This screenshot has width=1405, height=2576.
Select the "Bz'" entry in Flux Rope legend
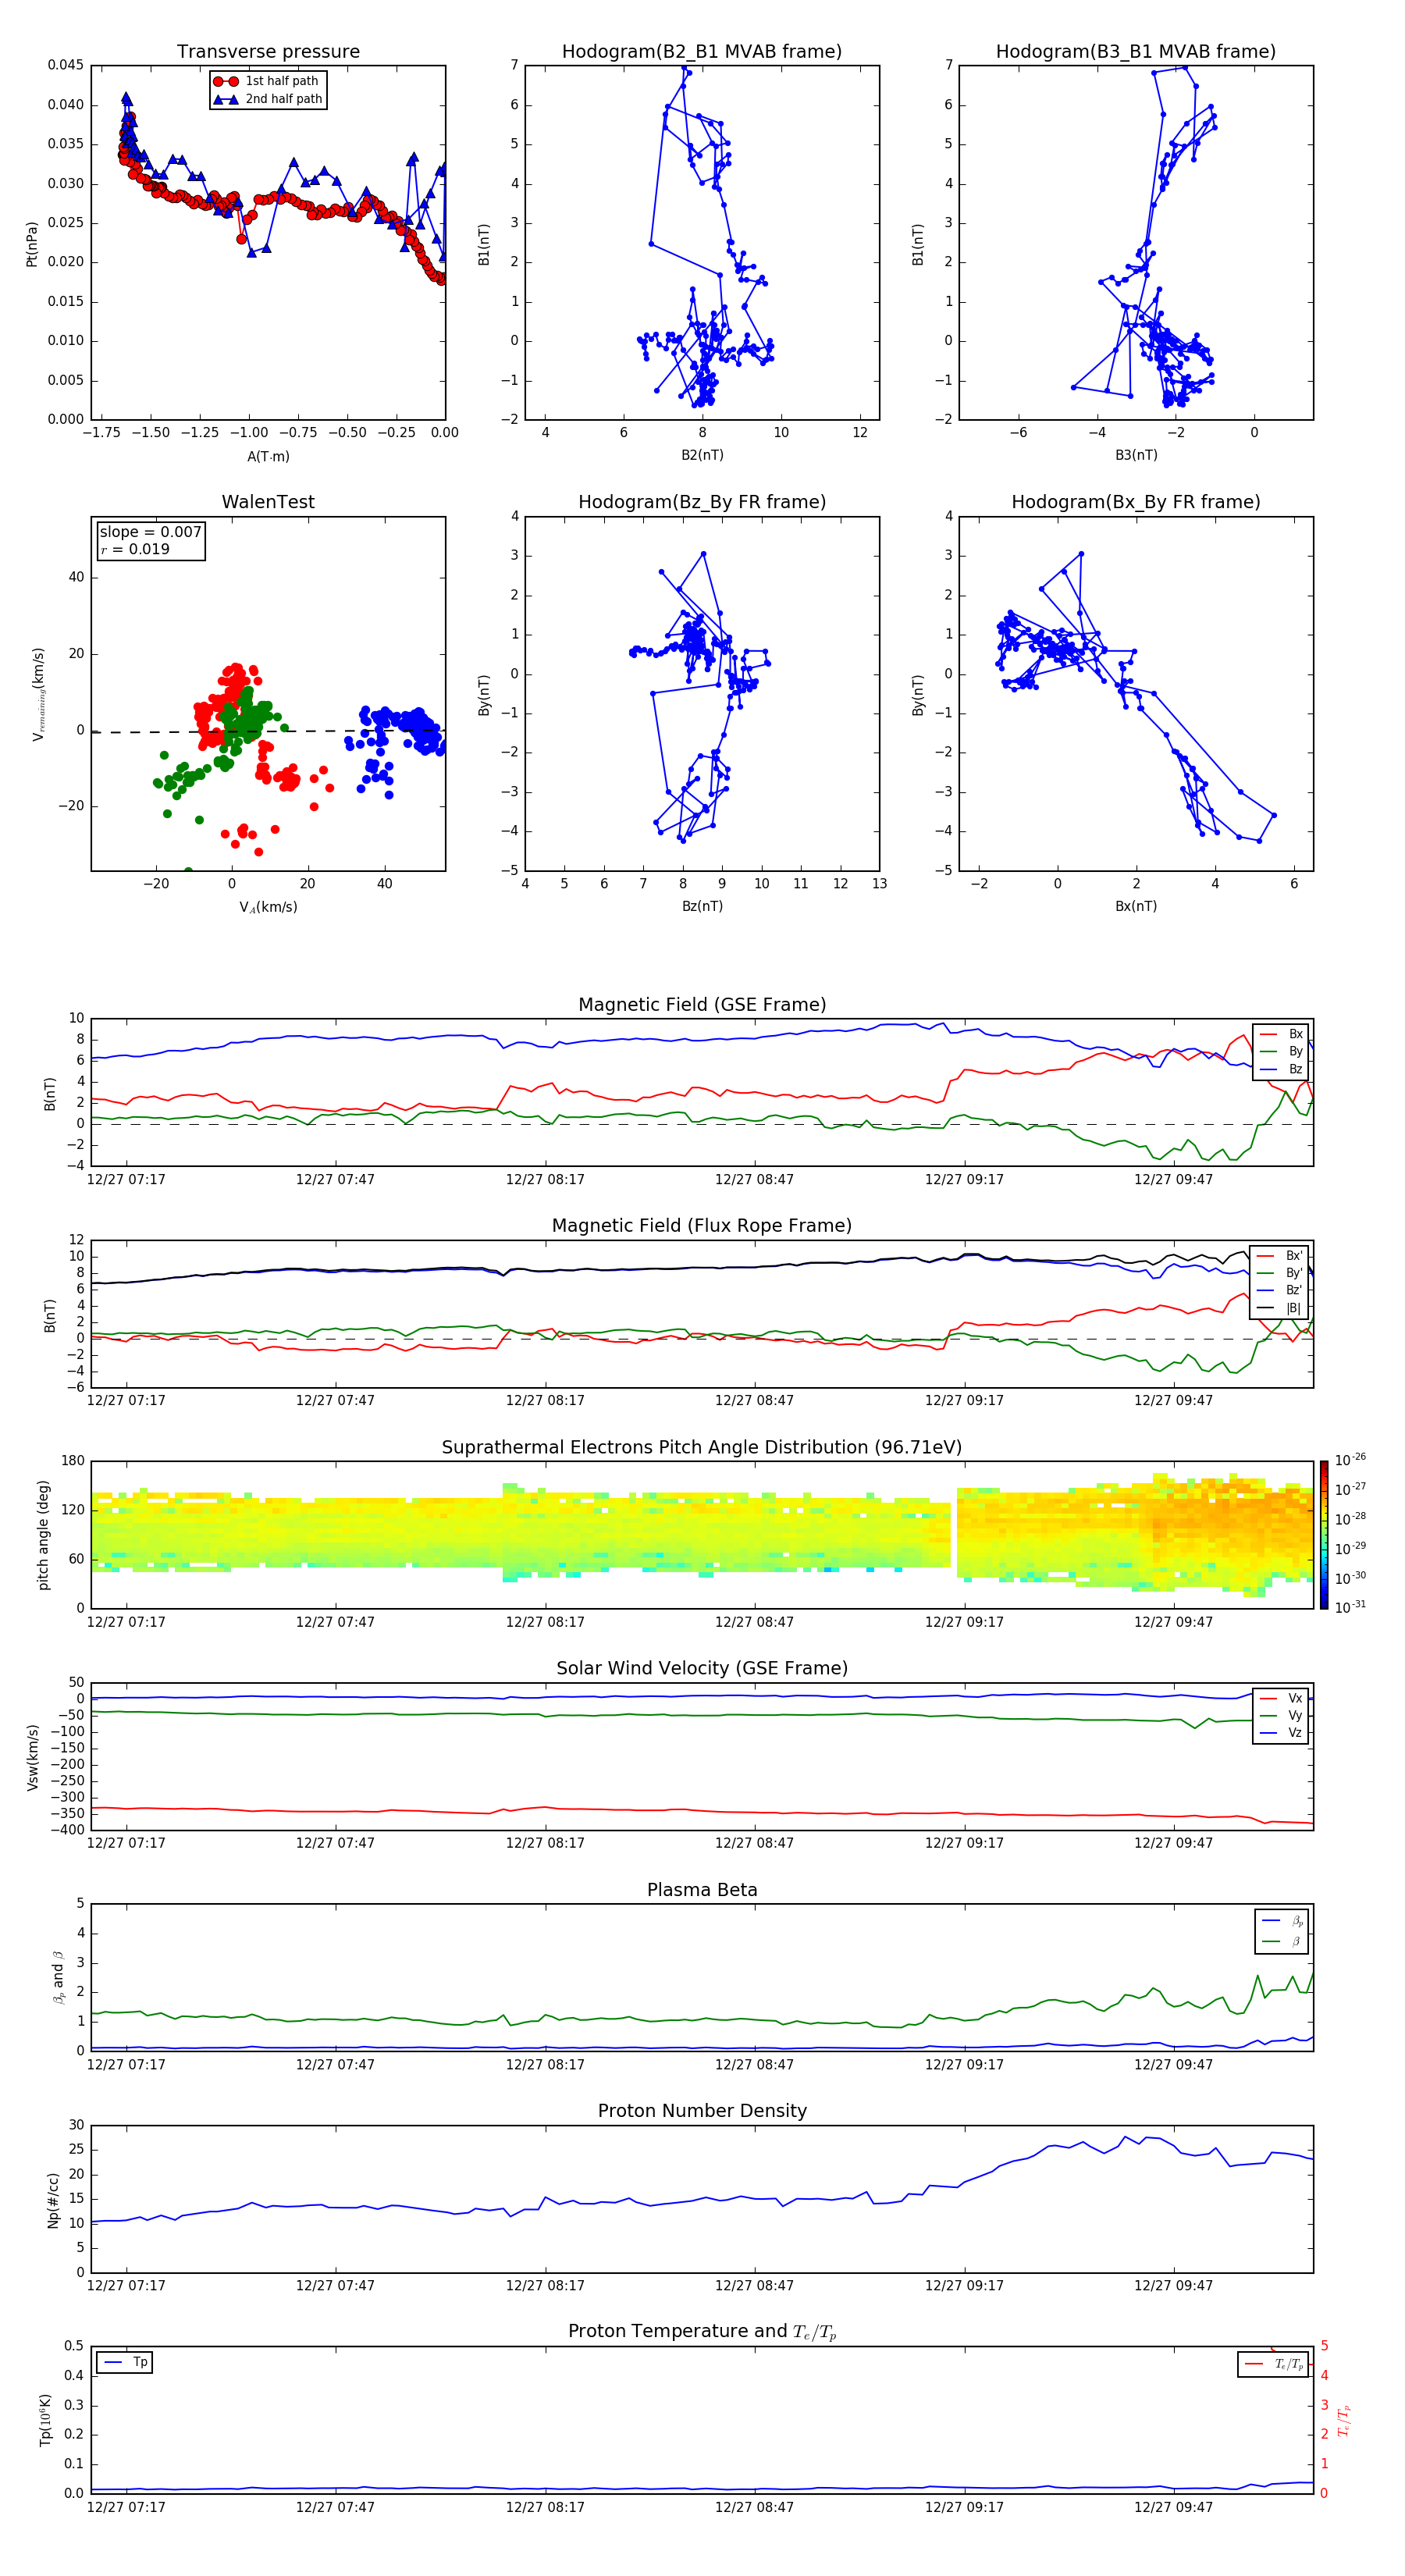1280,1290
